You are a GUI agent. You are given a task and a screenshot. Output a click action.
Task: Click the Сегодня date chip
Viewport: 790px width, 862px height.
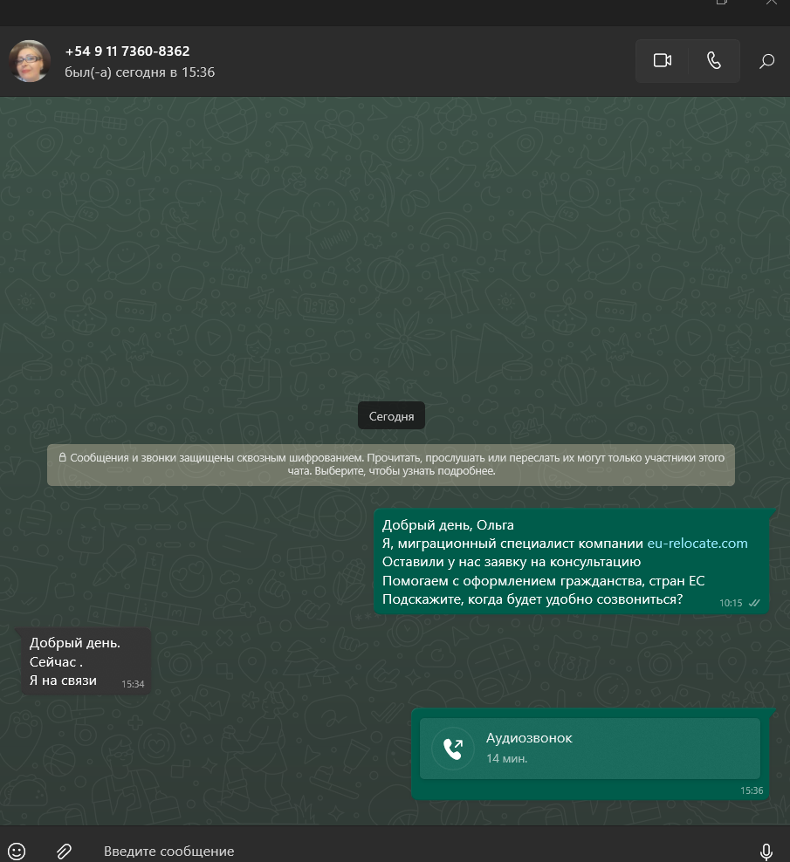391,416
